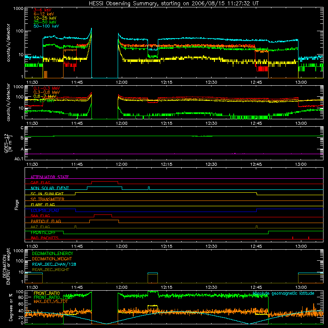Click the A0.1 tick on GOES axis
This screenshot has width=328, height=328.
[19, 159]
